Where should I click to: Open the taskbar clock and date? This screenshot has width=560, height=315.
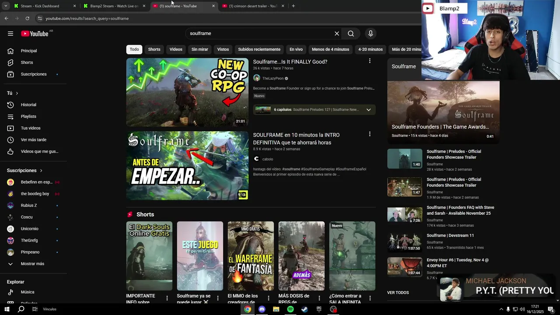535,309
